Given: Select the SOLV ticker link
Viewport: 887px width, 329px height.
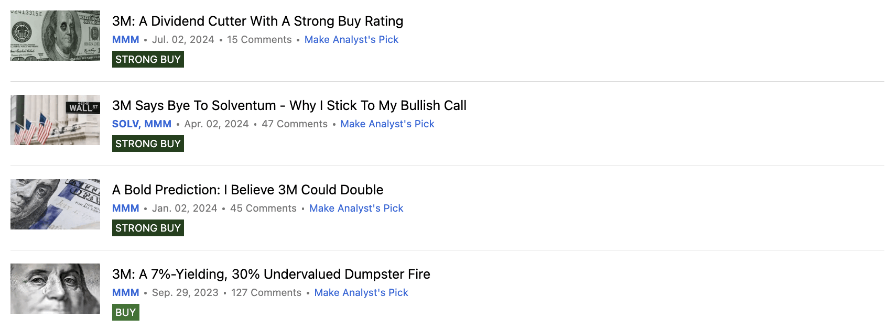Looking at the screenshot, I should pyautogui.click(x=125, y=124).
